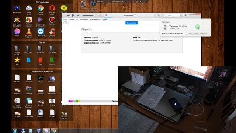Click the iTunes play button

73,15
